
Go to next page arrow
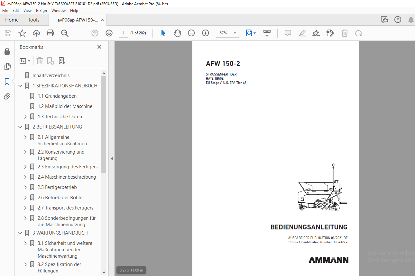(x=109, y=33)
